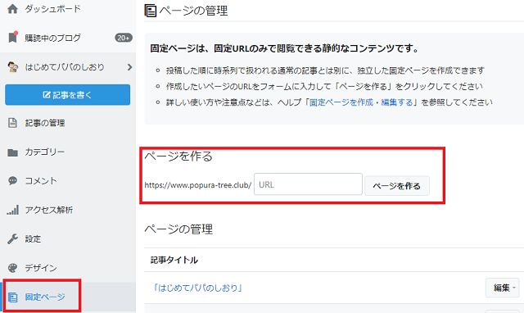Click the 設定 wrench icon
Viewport: 524px width, 313px height.
(x=13, y=238)
